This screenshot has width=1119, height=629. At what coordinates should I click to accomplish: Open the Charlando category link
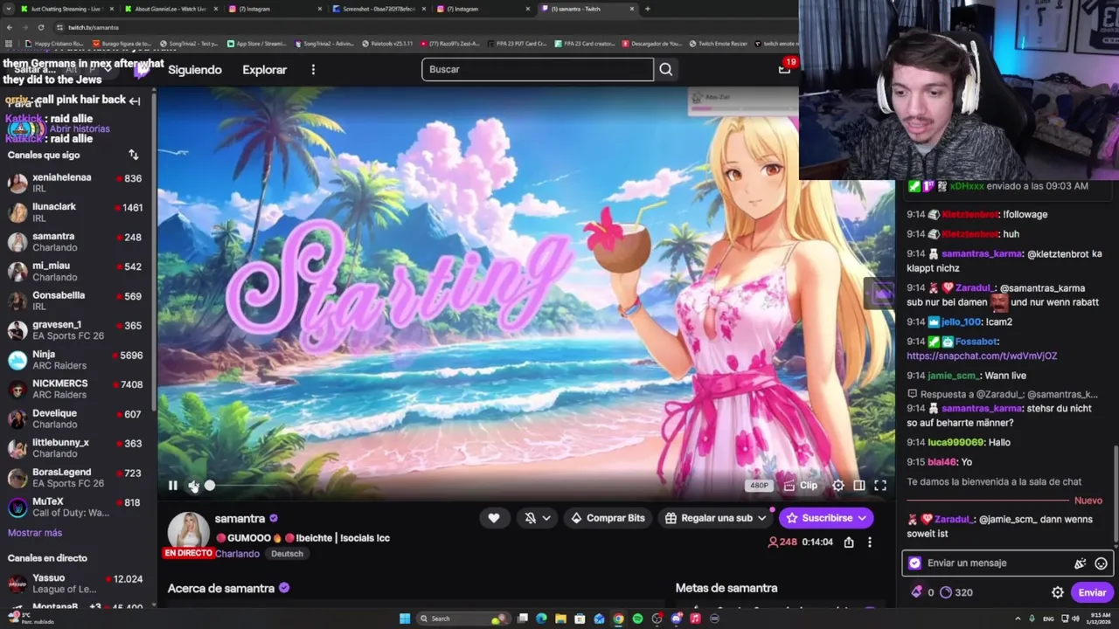237,554
